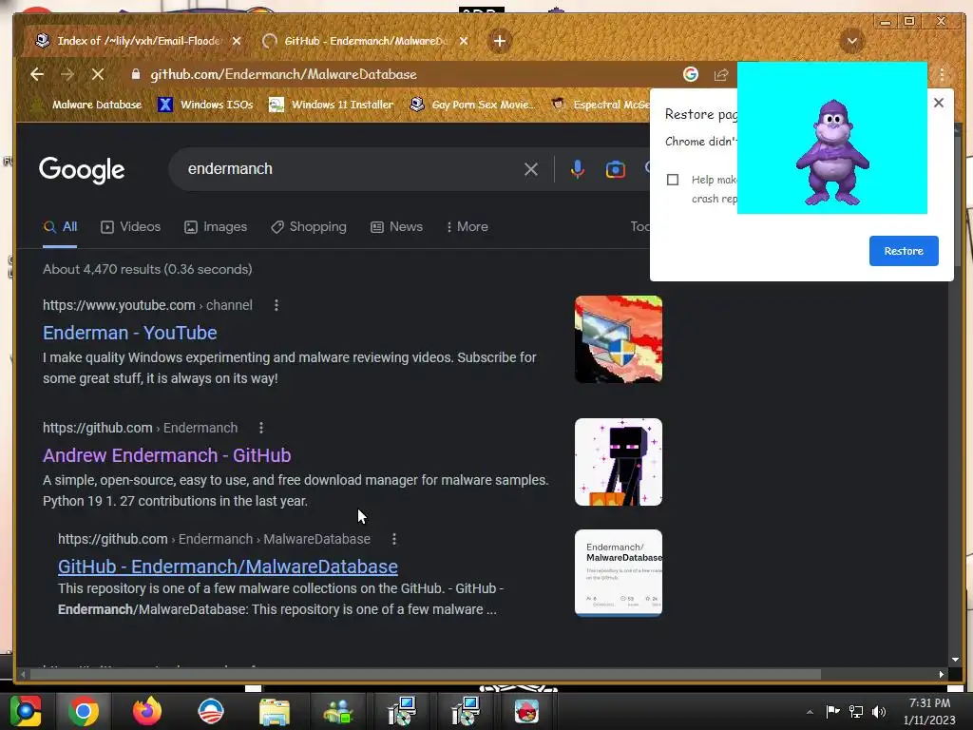Start voice search with microphone icon
The image size is (973, 730).
(577, 169)
